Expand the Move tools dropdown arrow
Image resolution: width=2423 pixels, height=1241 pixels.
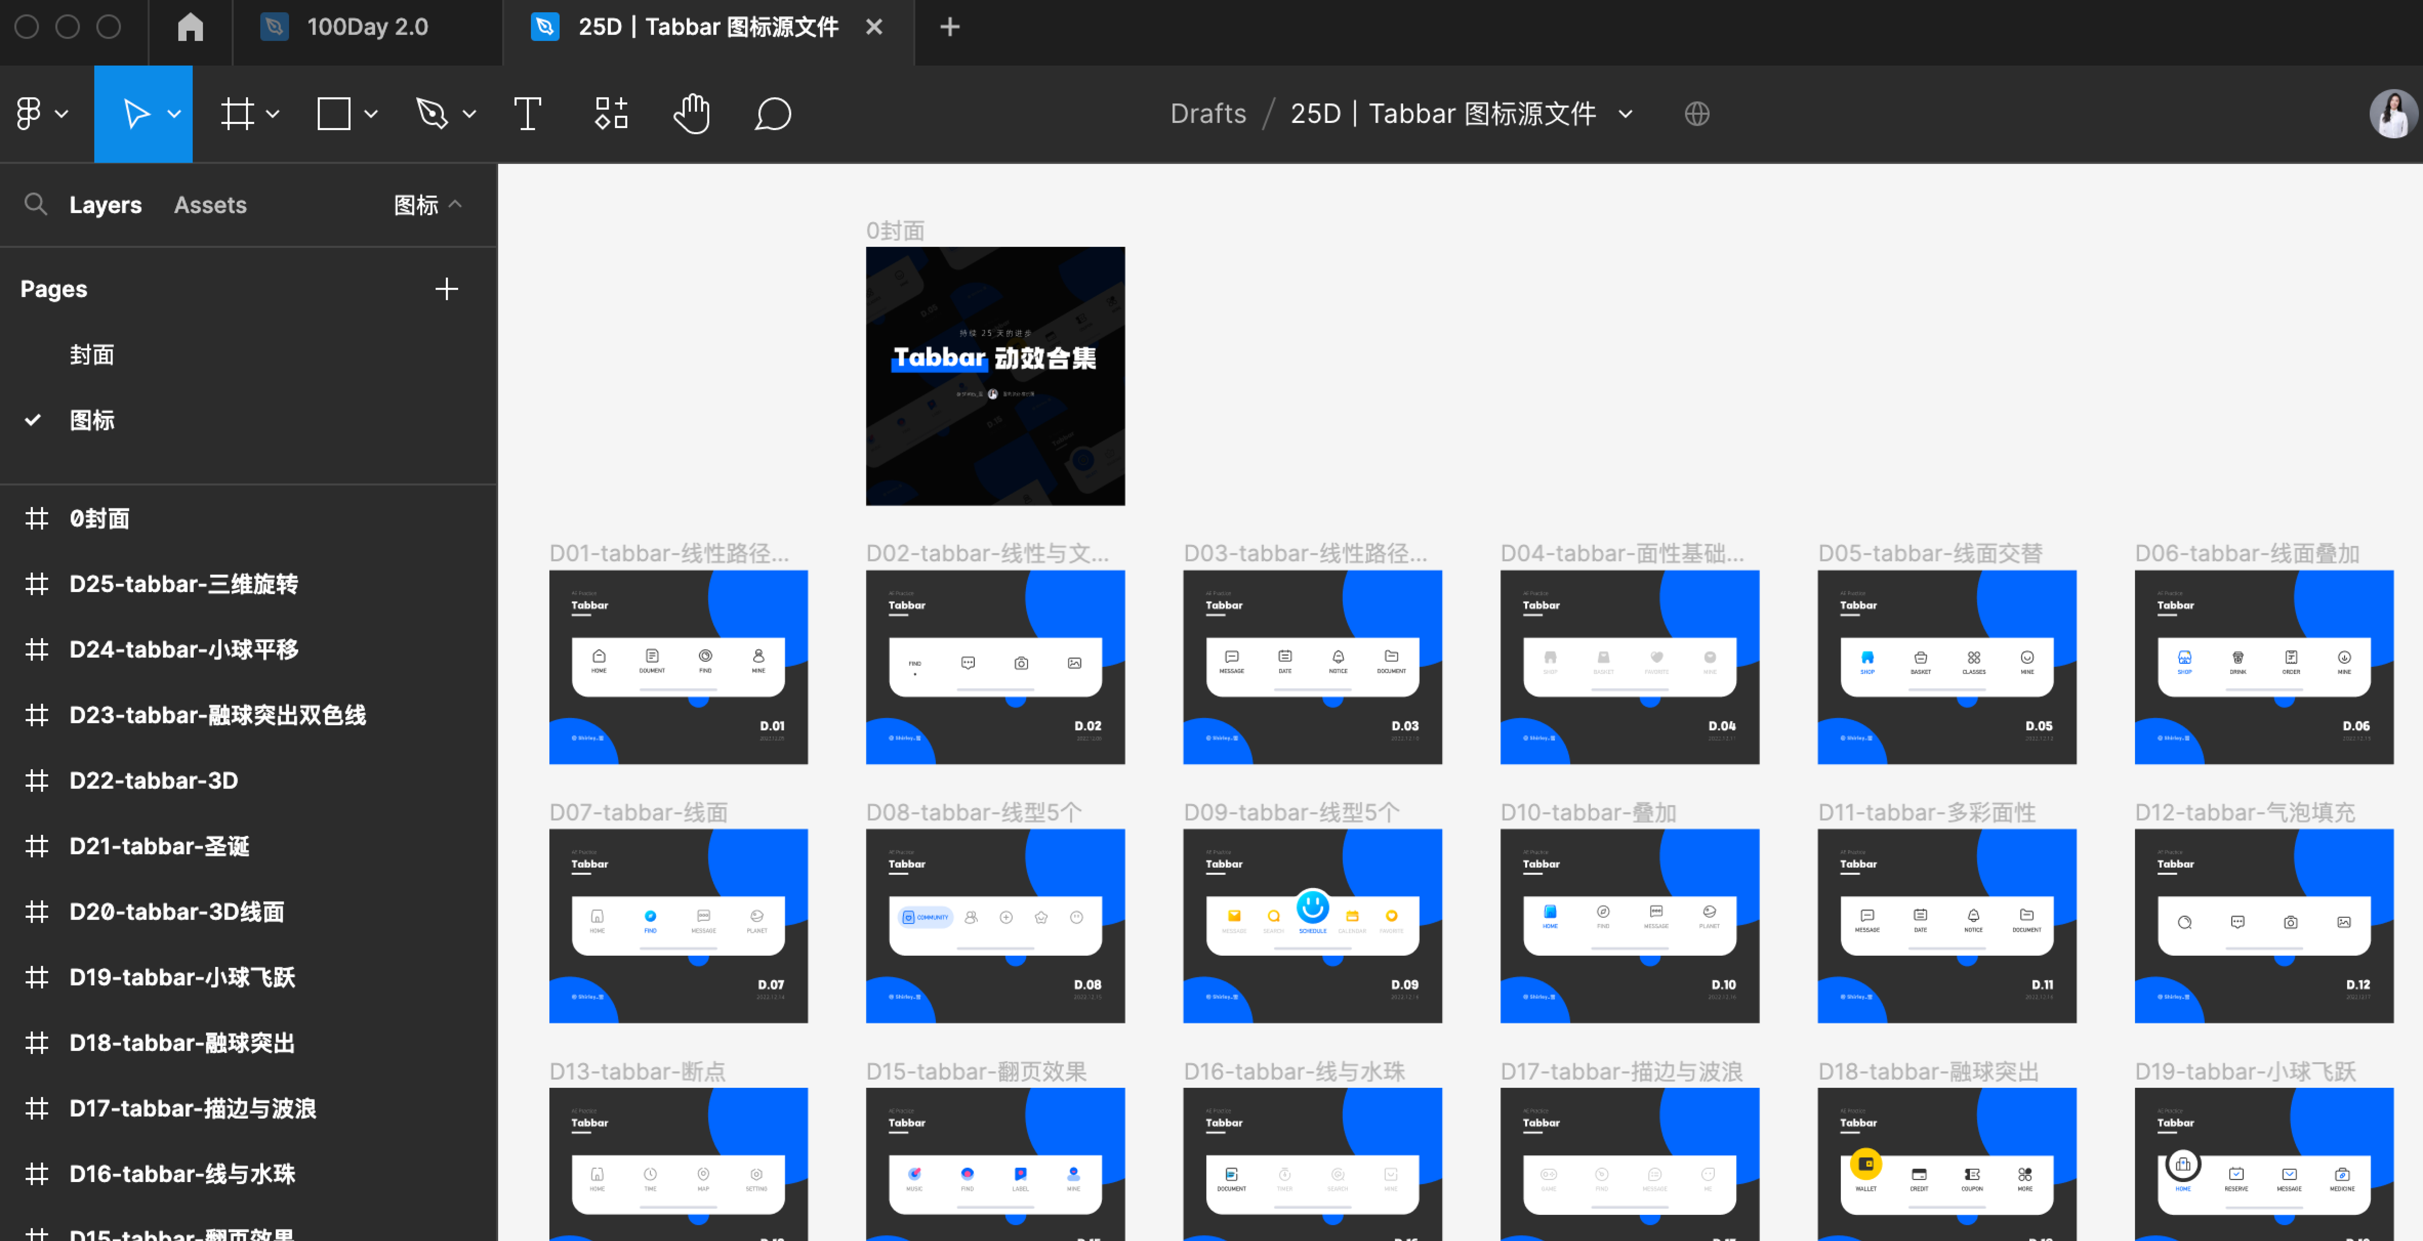[x=174, y=114]
